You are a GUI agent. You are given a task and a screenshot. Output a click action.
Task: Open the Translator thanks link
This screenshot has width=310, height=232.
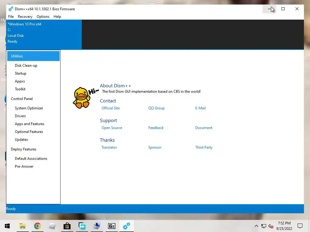tap(109, 147)
